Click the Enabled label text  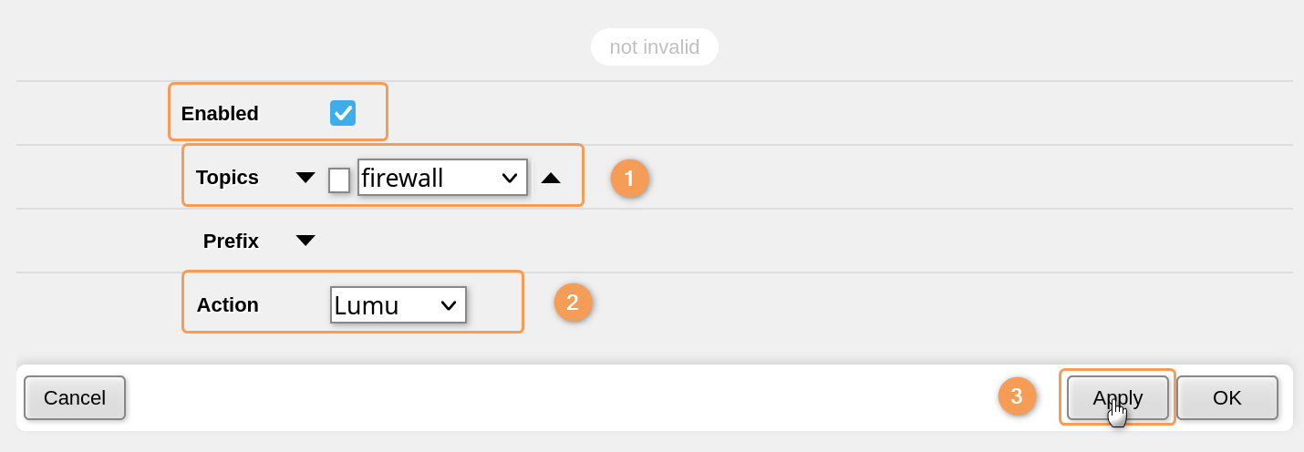[220, 114]
